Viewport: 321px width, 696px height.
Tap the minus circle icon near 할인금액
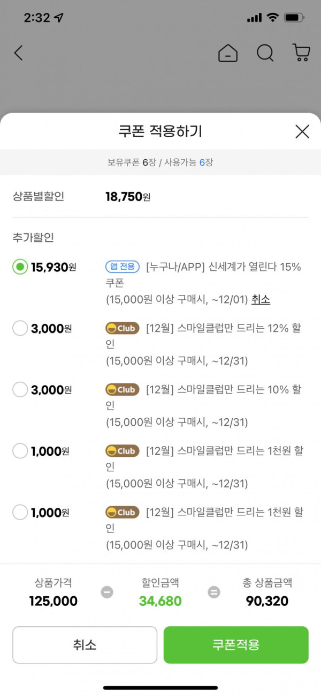click(x=107, y=592)
